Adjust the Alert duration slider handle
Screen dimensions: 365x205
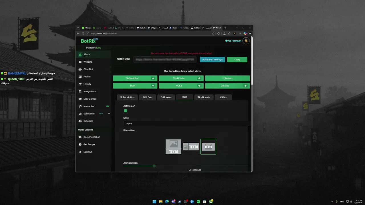coord(154,166)
